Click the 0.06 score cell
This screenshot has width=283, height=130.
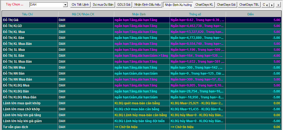[253, 127]
